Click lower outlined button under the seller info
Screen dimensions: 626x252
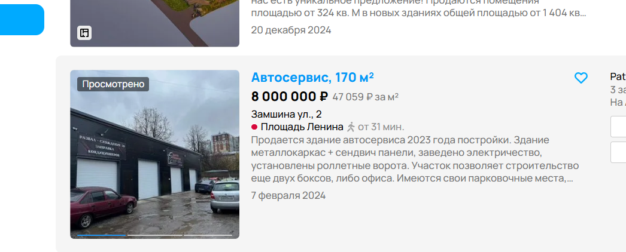tap(618, 152)
